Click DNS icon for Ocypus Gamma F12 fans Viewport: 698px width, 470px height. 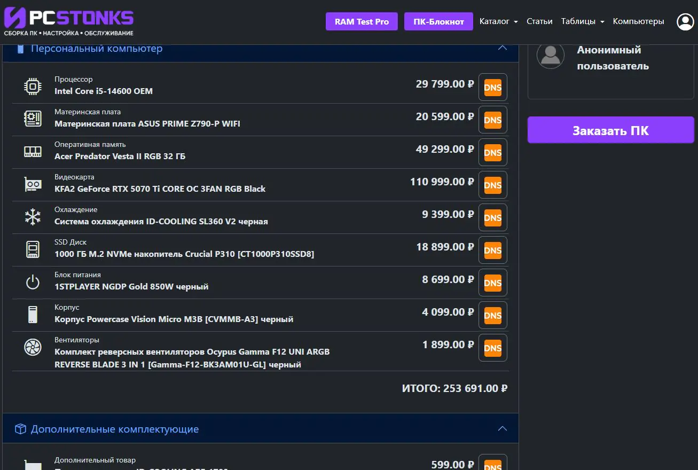493,348
